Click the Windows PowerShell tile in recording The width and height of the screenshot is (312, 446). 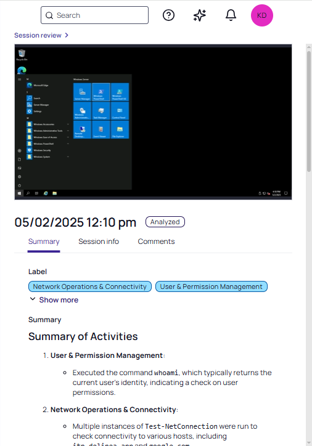tap(101, 92)
